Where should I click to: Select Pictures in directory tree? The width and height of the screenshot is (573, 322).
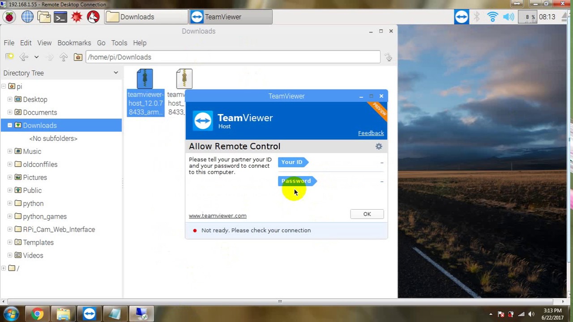tap(35, 178)
